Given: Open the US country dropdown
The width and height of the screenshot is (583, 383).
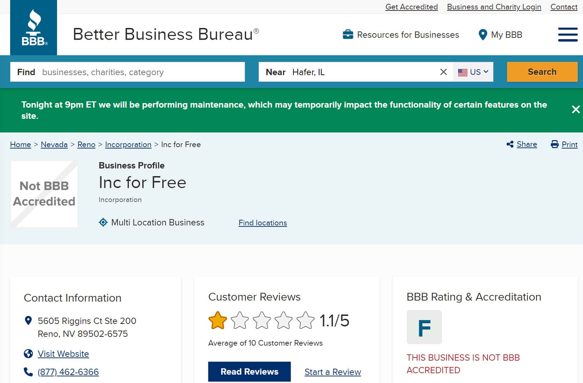Looking at the screenshot, I should 473,72.
